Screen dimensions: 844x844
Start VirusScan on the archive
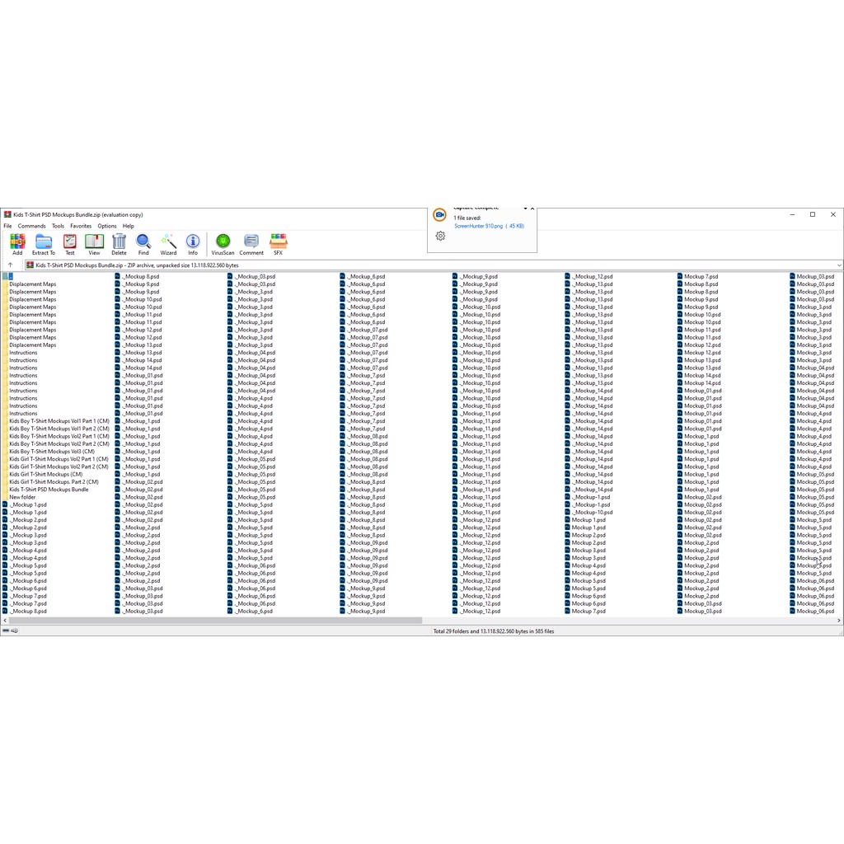pyautogui.click(x=223, y=243)
